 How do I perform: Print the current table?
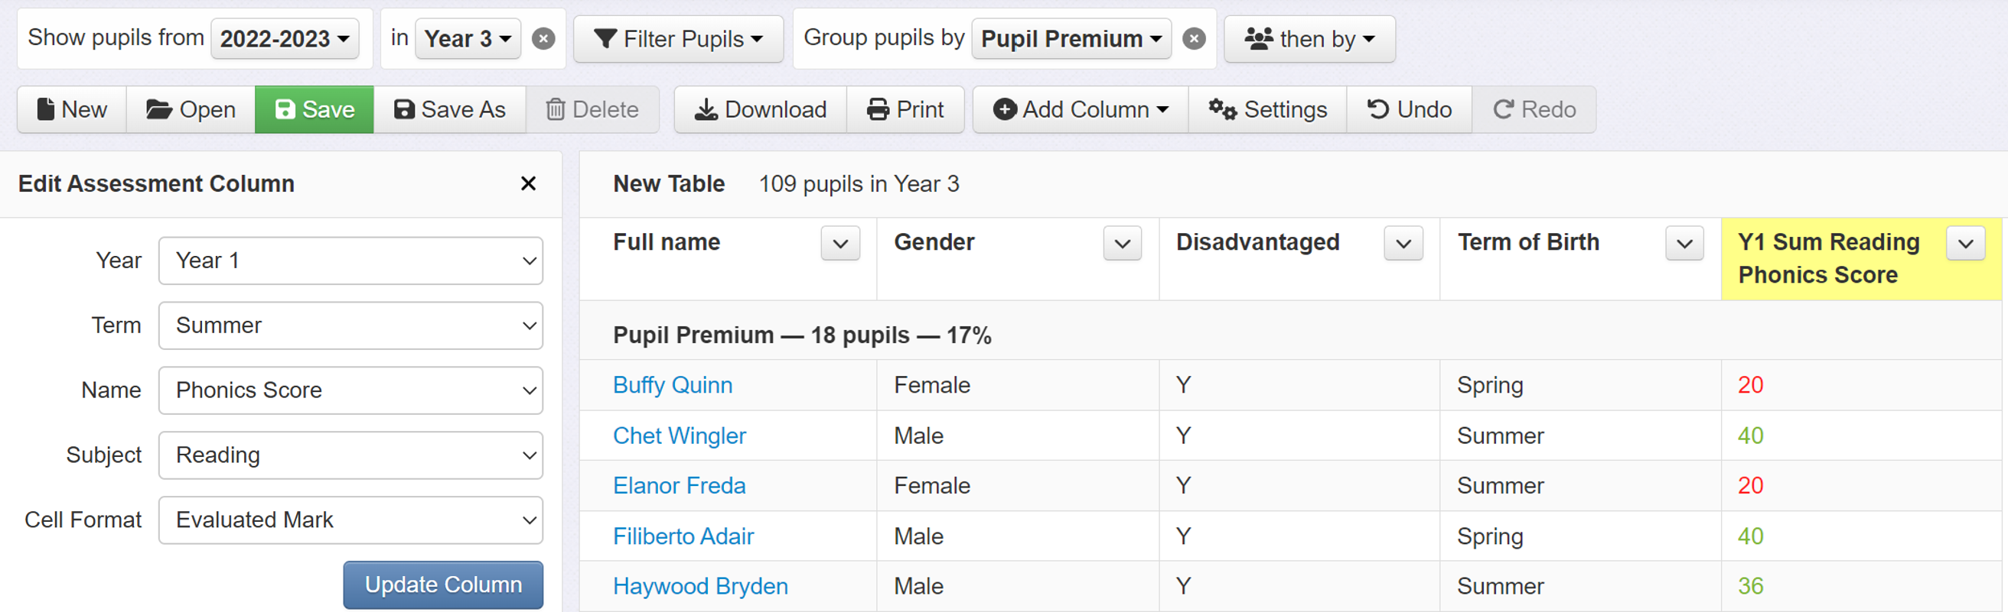coord(905,110)
